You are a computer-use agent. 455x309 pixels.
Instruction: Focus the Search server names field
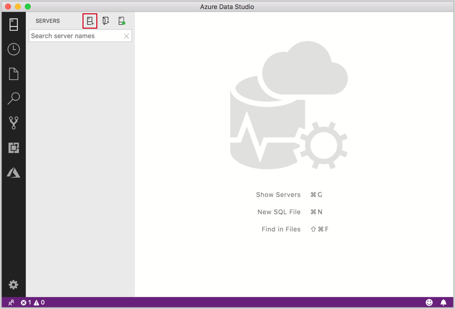click(81, 36)
